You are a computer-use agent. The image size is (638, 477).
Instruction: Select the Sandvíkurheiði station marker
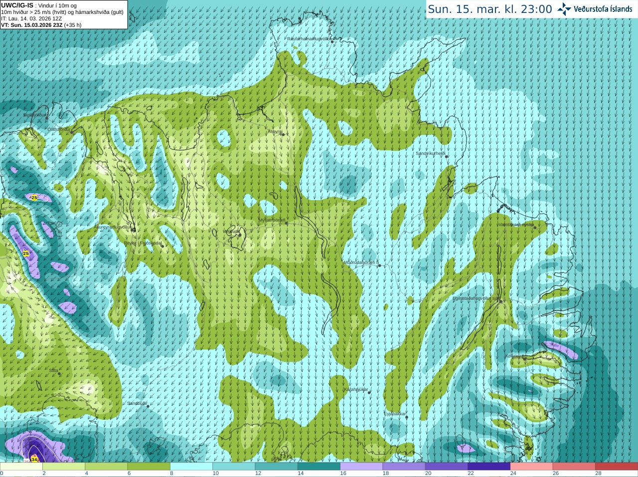point(447,156)
